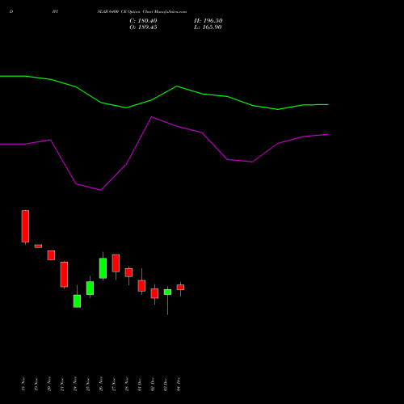Click the close price value C: 180.40
This screenshot has height=404, width=404.
[143, 21]
